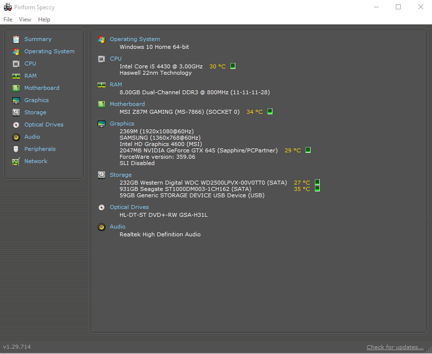Click Intel Core i5 4430 @ 3.00GHz text
Viewport: 432px width, 354px height.
click(161, 66)
